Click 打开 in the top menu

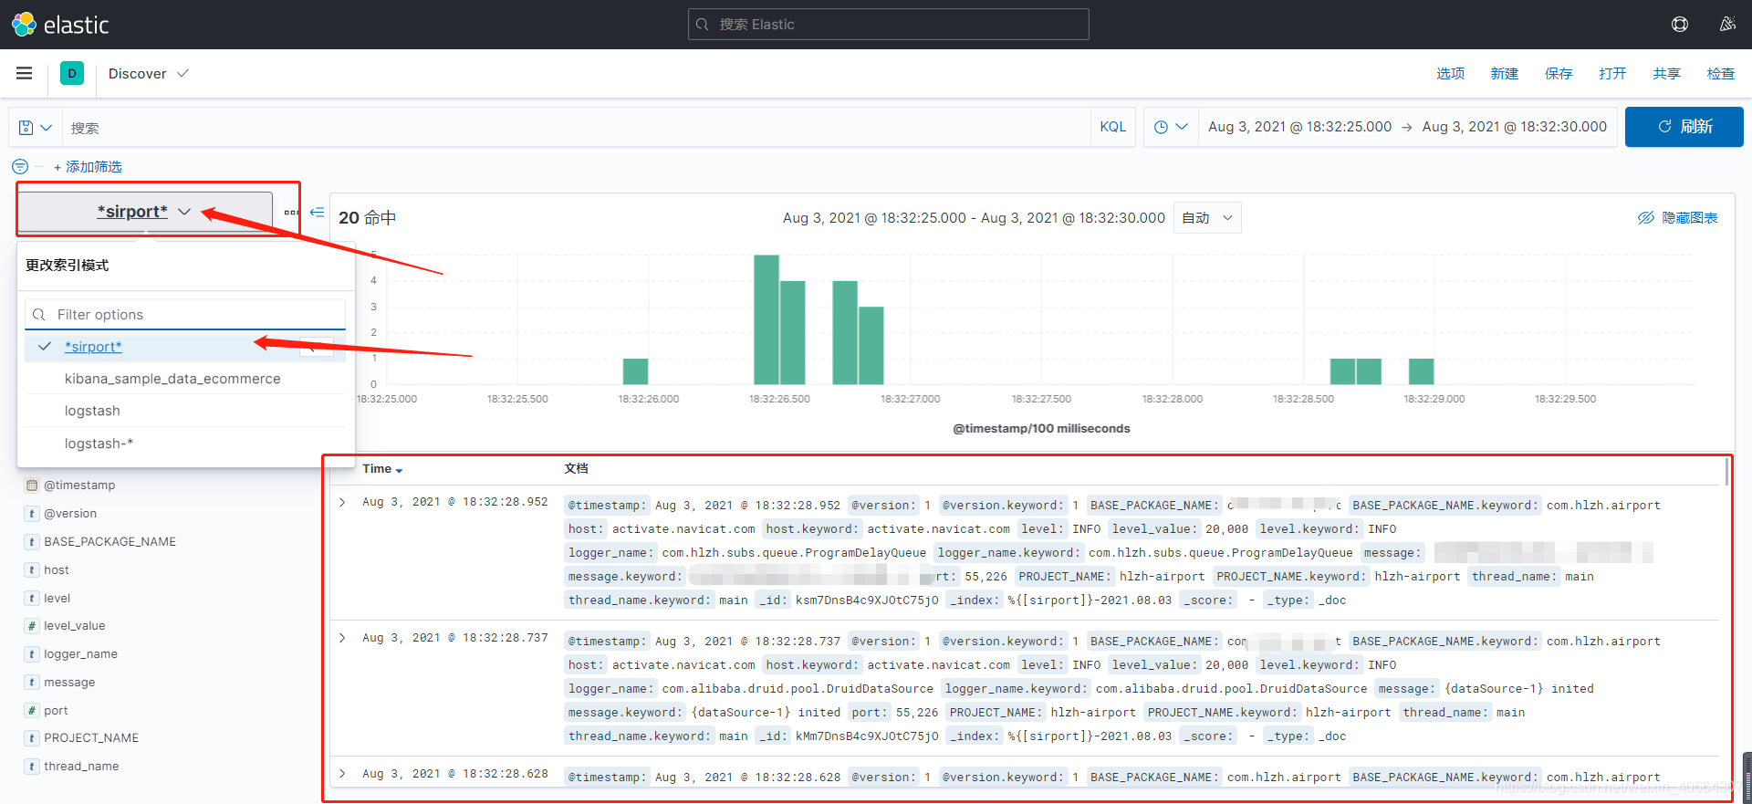[x=1612, y=74]
